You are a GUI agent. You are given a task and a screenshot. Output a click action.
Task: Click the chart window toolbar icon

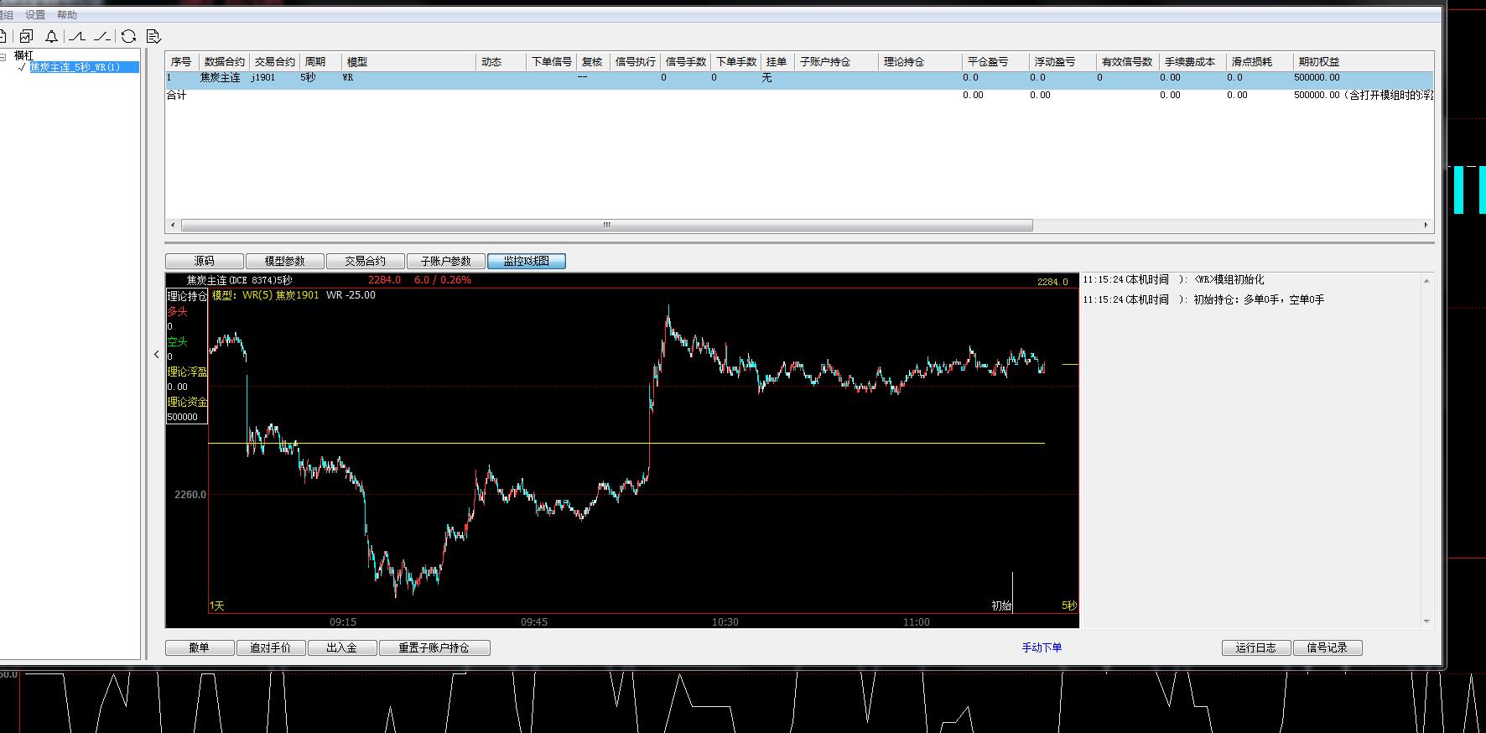(x=27, y=36)
